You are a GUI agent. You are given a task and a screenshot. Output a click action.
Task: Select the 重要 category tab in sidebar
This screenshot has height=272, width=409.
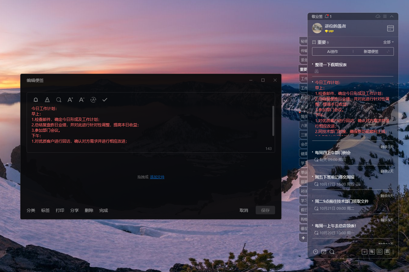(x=303, y=70)
